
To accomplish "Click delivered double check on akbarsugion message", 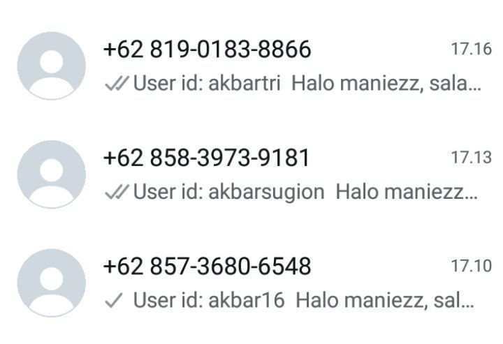I will point(117,192).
